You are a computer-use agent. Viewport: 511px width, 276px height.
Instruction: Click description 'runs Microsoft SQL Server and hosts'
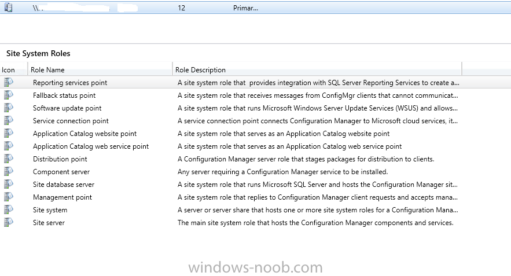point(317,185)
